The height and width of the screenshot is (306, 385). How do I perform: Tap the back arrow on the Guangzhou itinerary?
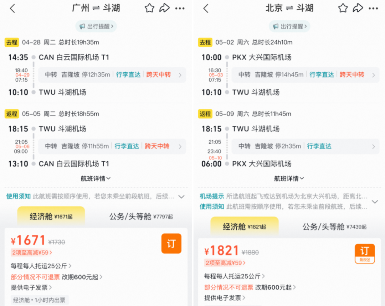(x=12, y=8)
